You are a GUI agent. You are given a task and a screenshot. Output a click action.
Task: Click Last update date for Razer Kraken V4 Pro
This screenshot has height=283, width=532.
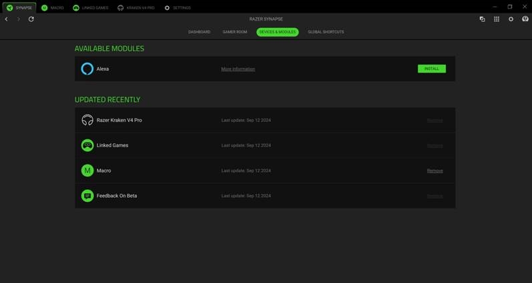(246, 120)
